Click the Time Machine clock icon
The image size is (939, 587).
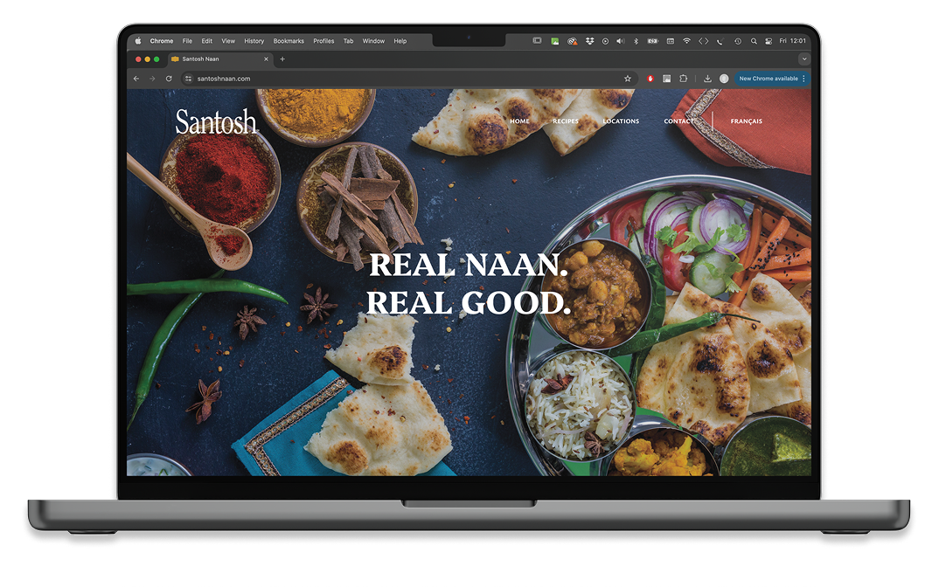tap(738, 41)
